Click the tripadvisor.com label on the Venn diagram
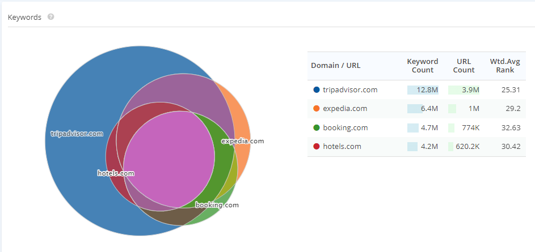The image size is (535, 252). pos(77,134)
